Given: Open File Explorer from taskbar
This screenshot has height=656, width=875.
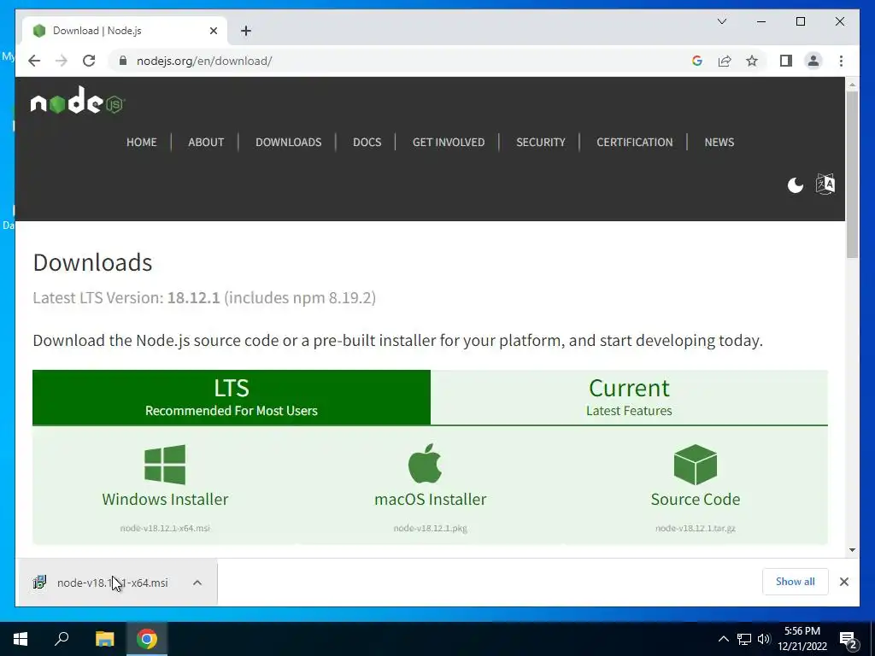Looking at the screenshot, I should point(104,639).
